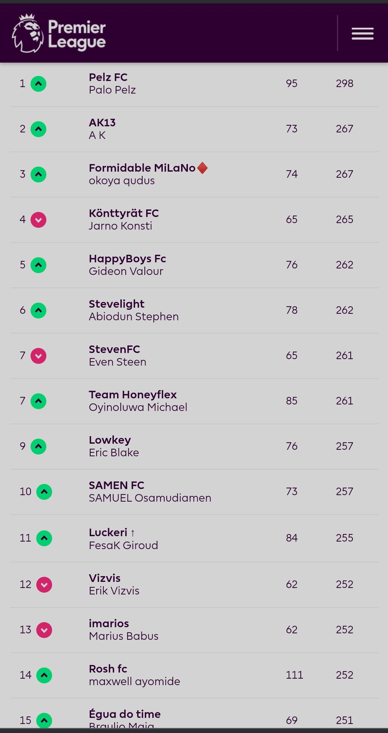View Lowkey team by Eric Blake

(110, 440)
